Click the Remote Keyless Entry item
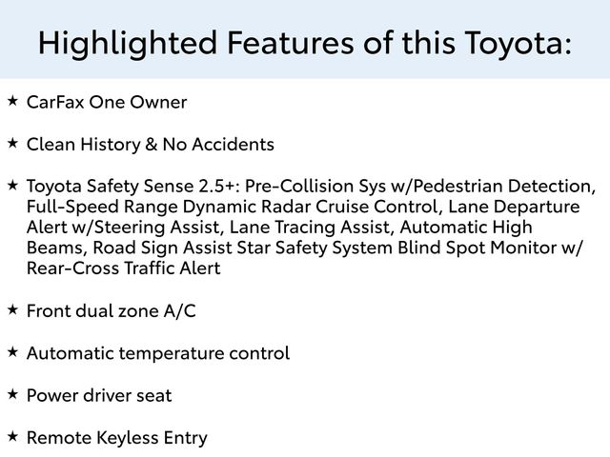This screenshot has width=610, height=457. pyautogui.click(x=116, y=438)
